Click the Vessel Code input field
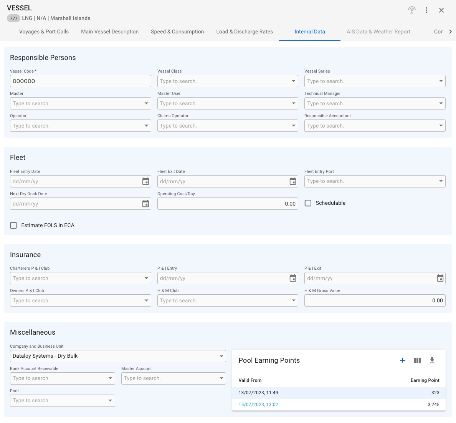Viewport: 456px width, 423px height. 80,81
